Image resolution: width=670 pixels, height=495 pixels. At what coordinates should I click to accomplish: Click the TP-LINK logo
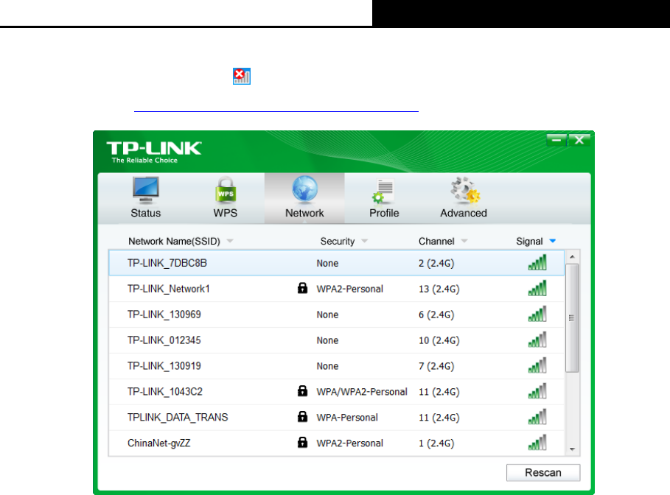click(x=154, y=152)
